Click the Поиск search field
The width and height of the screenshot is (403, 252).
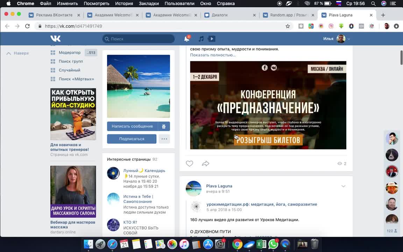[138, 38]
